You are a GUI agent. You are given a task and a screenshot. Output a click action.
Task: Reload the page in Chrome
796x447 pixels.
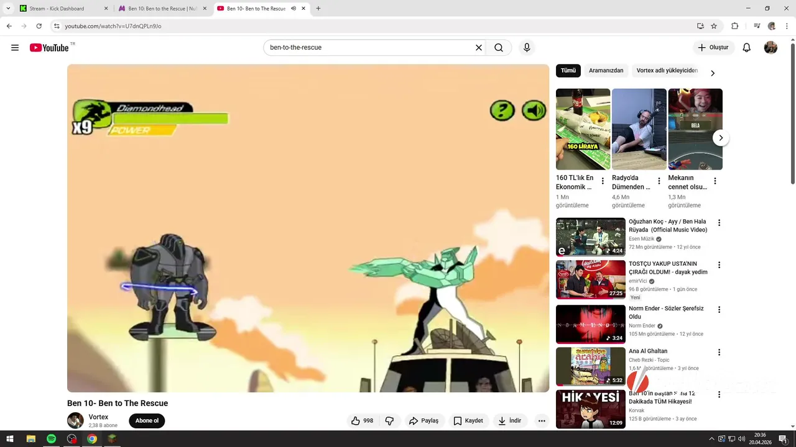pos(39,26)
